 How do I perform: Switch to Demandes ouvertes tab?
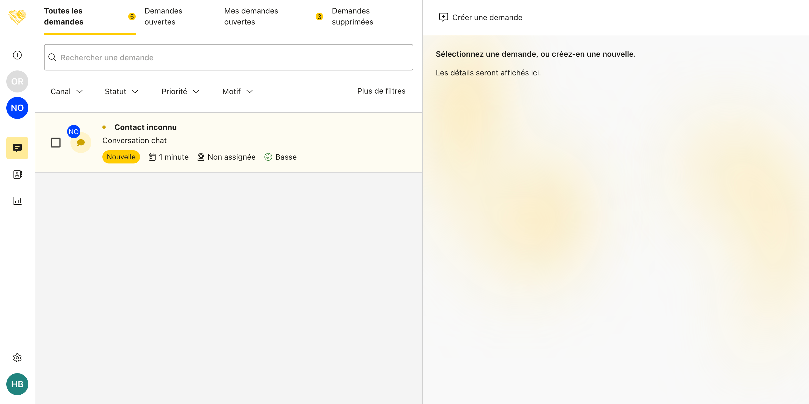tap(163, 16)
